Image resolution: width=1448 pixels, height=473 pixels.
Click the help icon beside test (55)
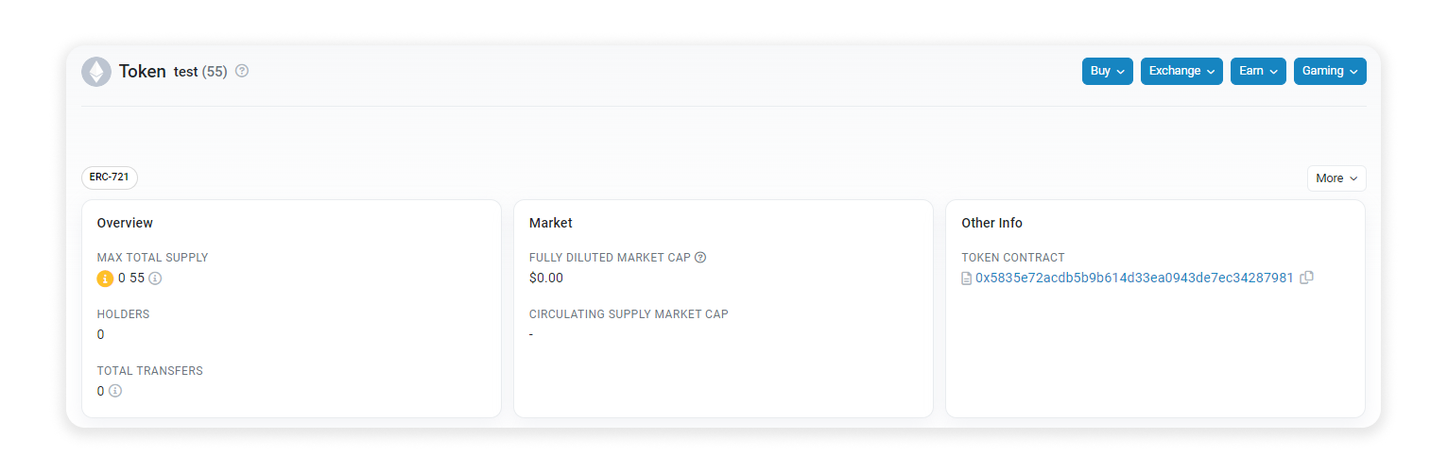coord(242,71)
